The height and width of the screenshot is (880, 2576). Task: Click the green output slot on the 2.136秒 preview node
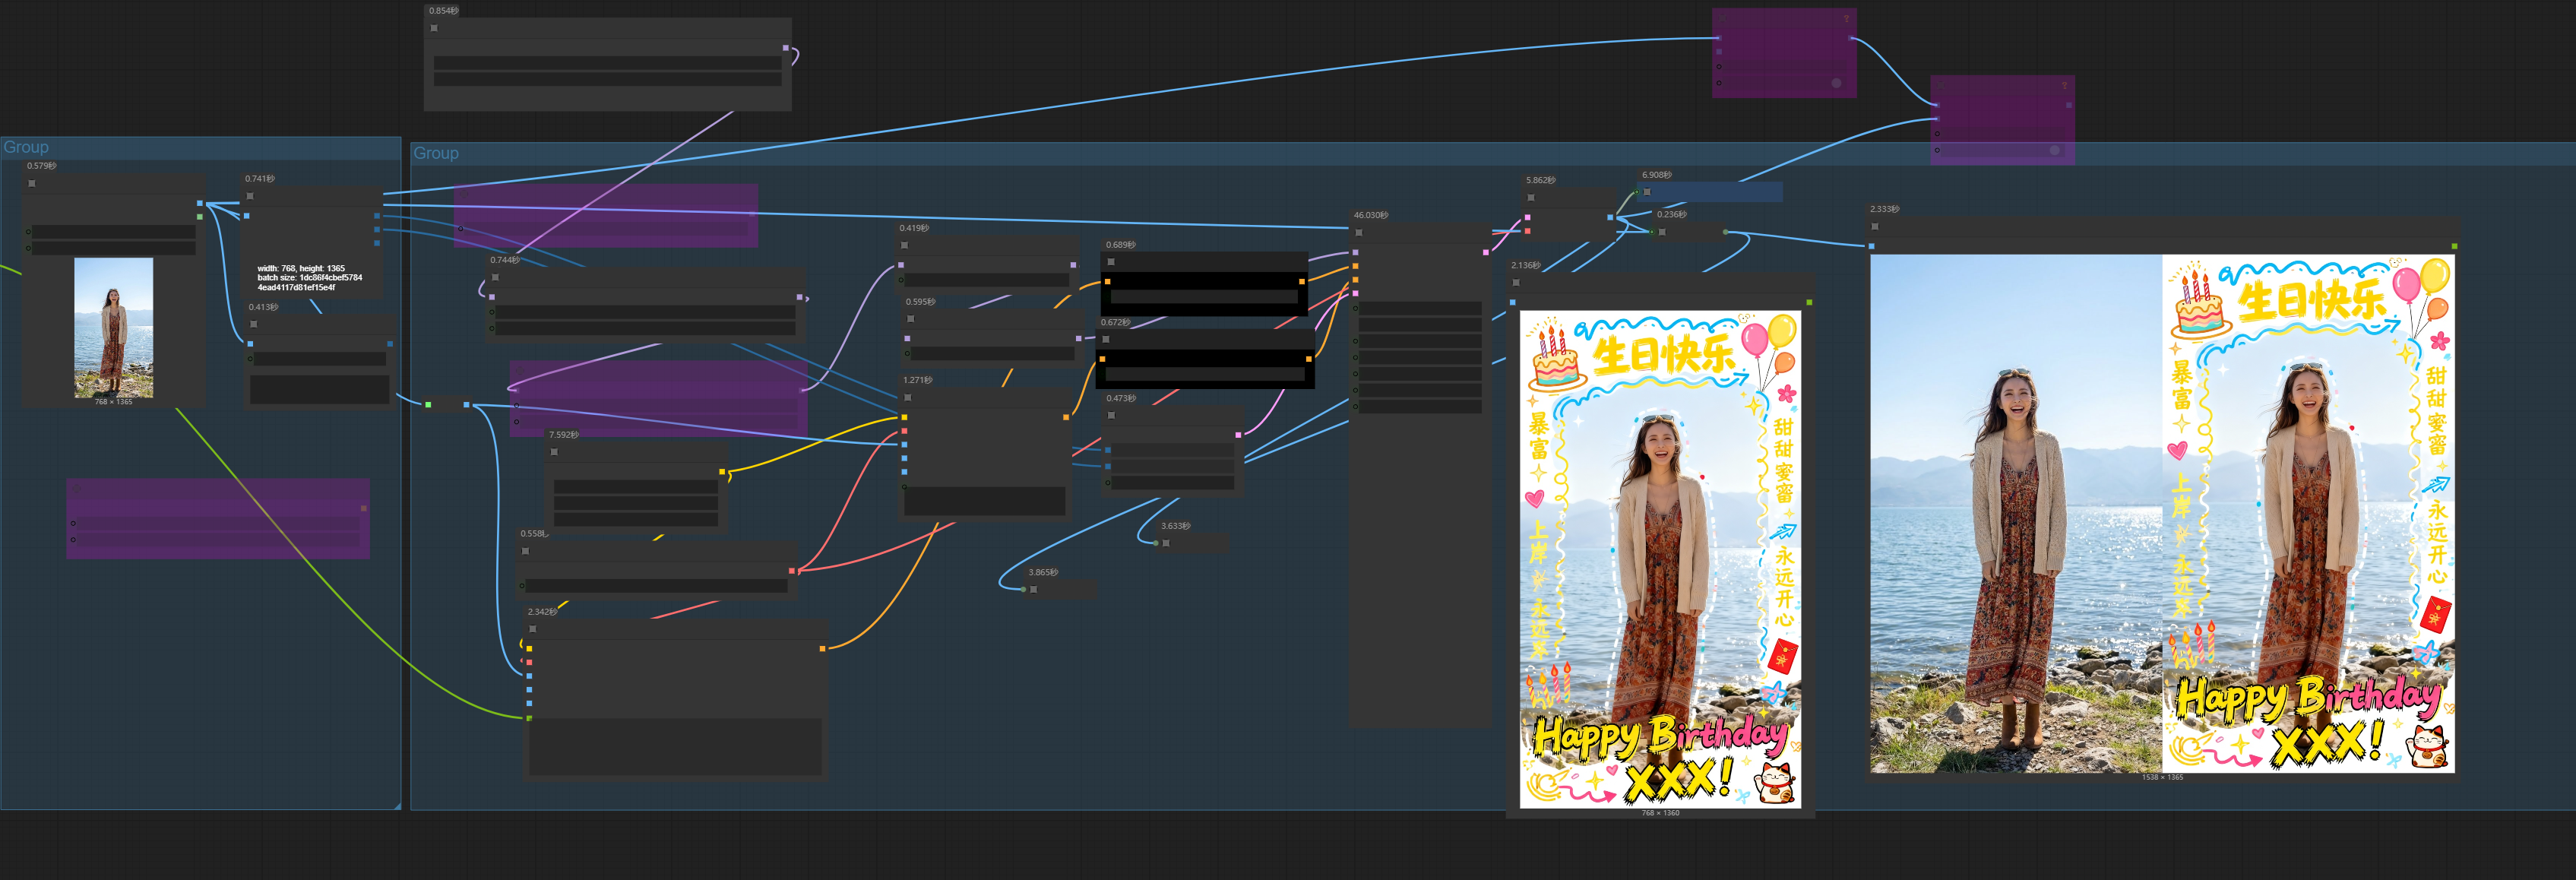pyautogui.click(x=1809, y=302)
